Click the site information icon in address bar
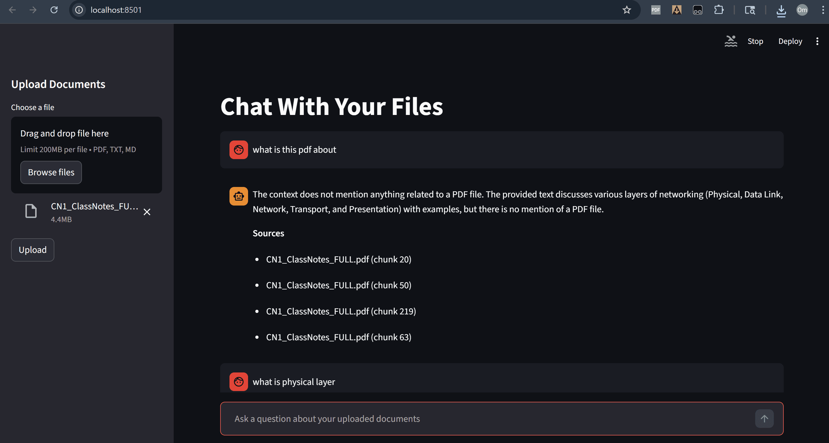 79,10
